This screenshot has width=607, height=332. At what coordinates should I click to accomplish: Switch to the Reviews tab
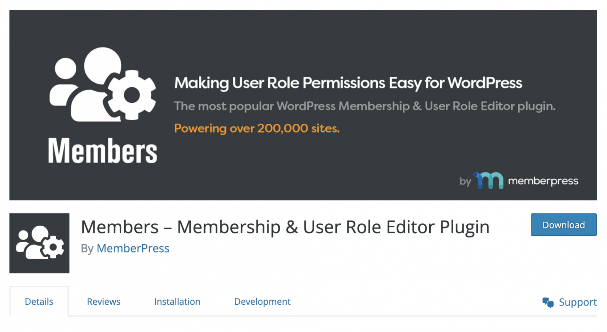103,302
